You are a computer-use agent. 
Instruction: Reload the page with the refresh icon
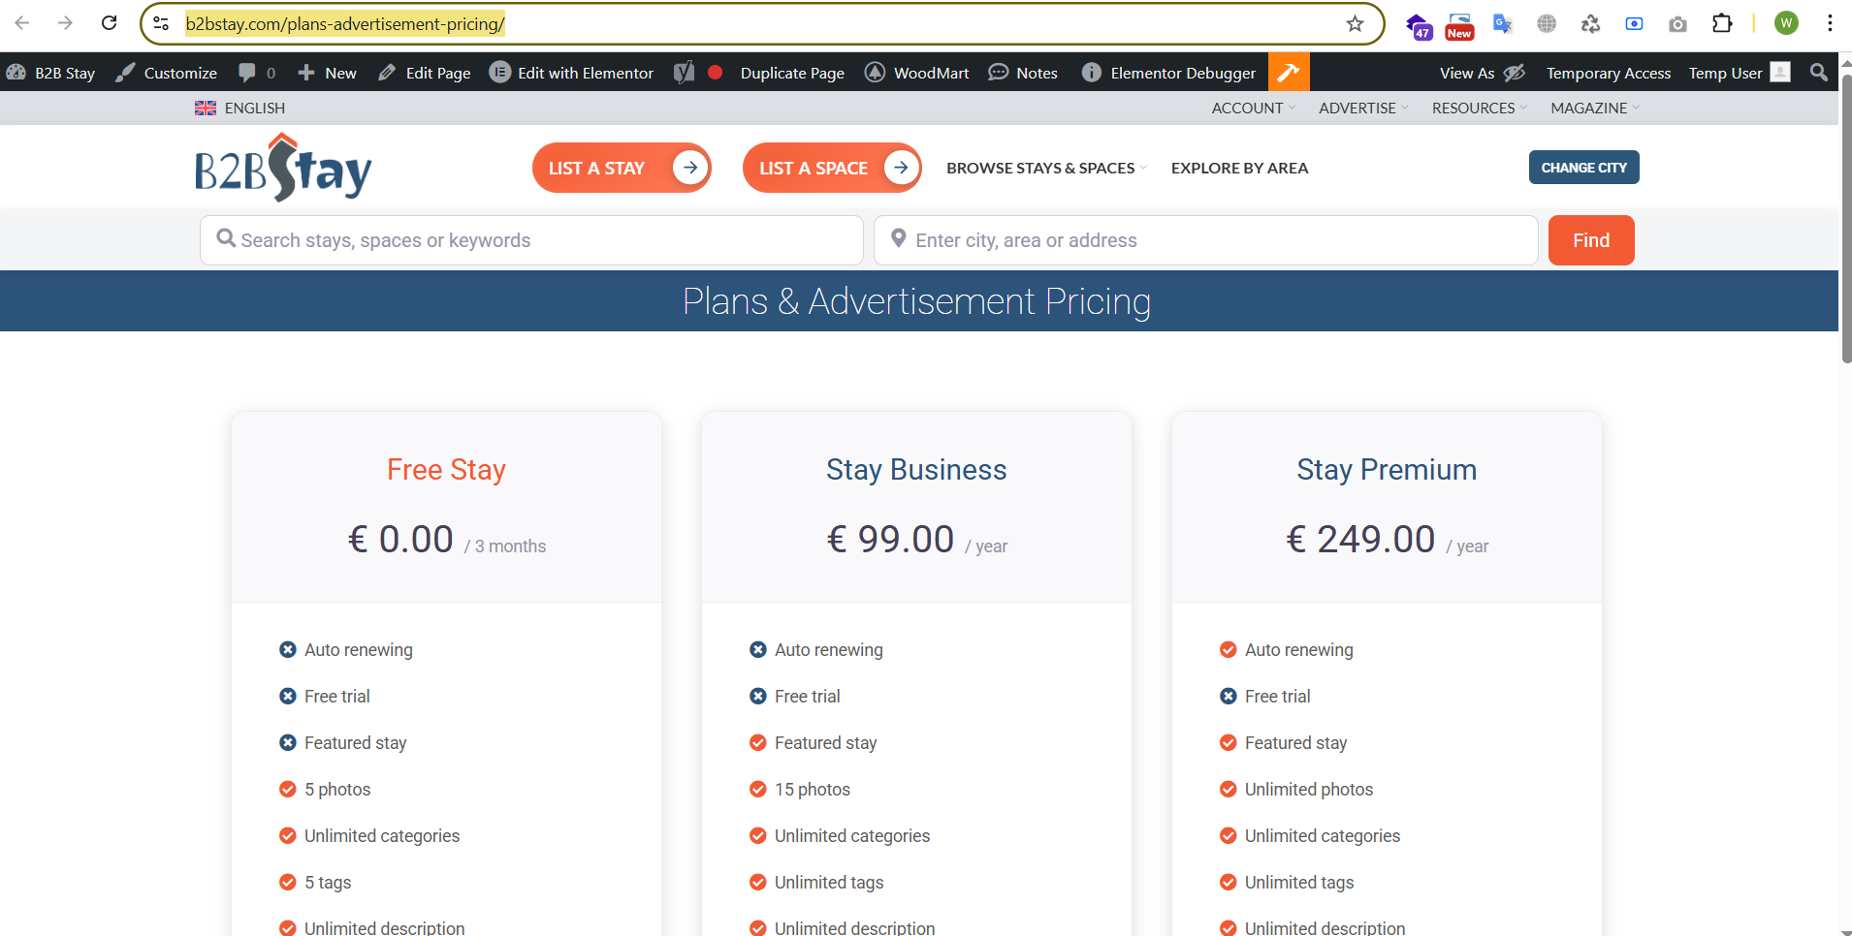pyautogui.click(x=110, y=23)
